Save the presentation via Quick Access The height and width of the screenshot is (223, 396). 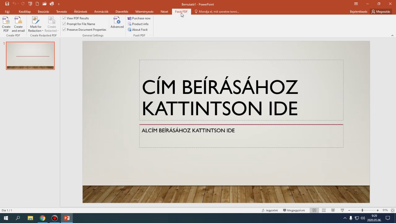[7, 4]
